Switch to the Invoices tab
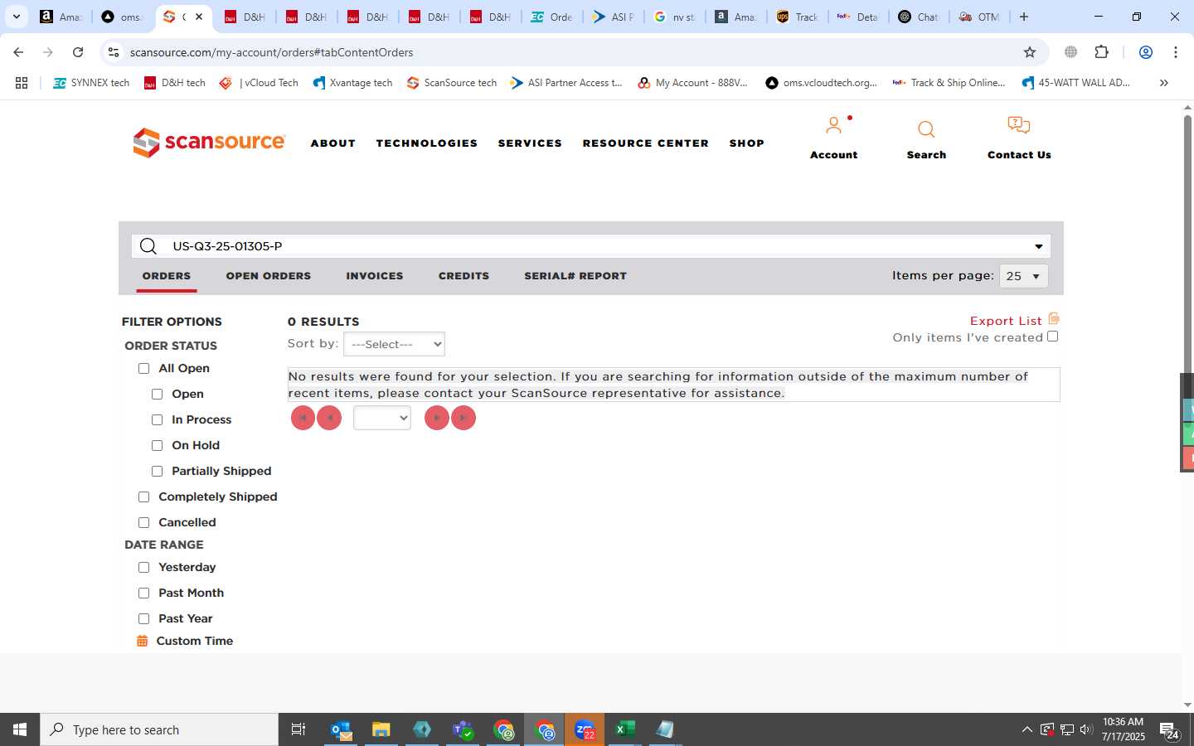The image size is (1194, 746). 375,276
